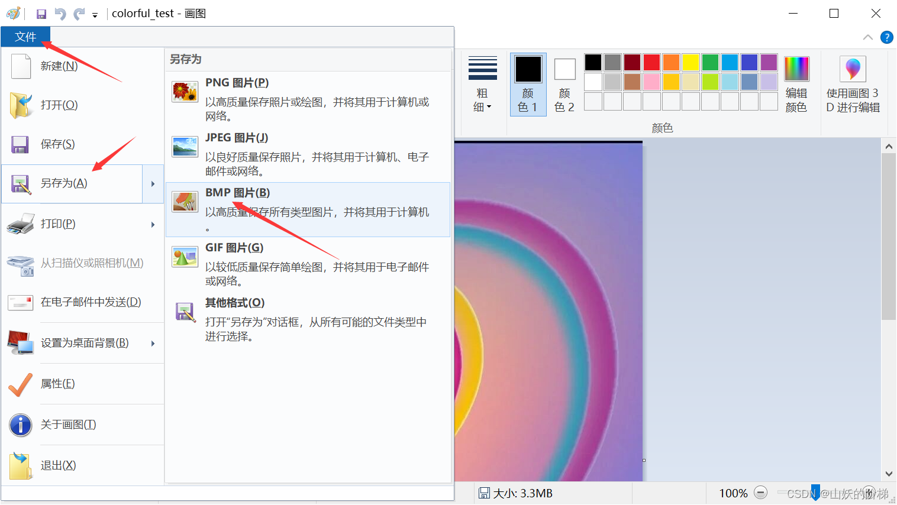The image size is (897, 505).
Task: Click the floppy disk save icon in menu
Action: (20, 144)
